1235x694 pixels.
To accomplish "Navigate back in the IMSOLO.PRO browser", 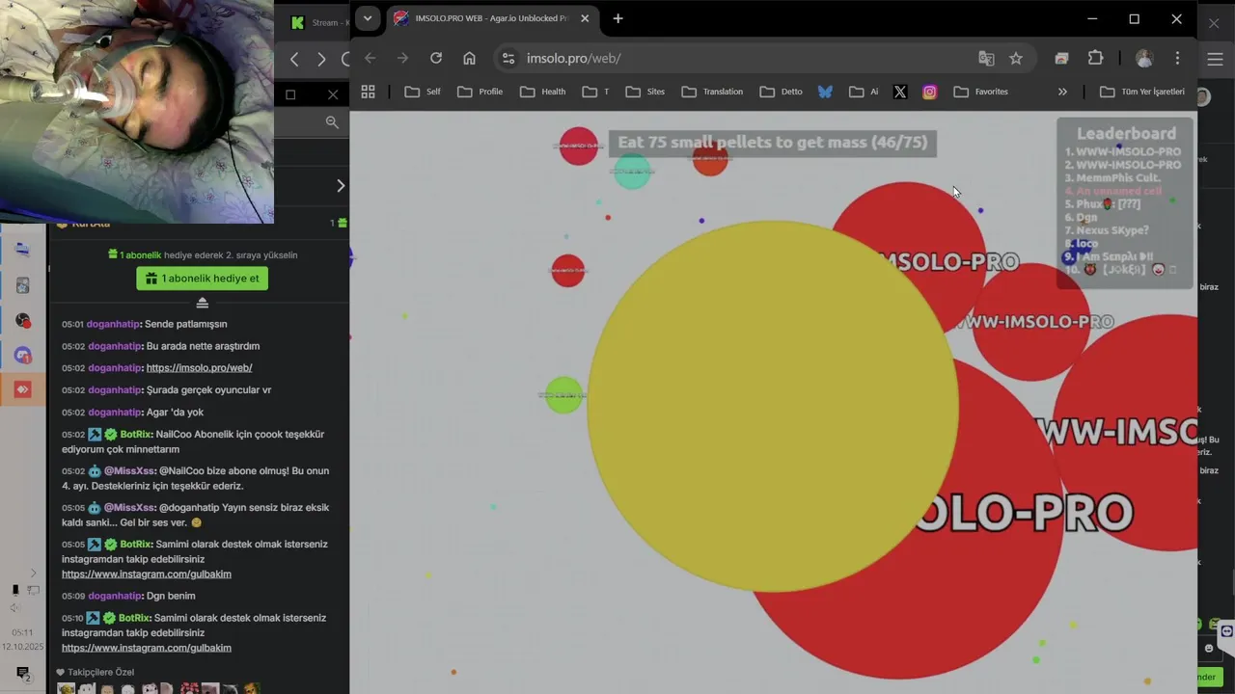I will click(x=370, y=58).
